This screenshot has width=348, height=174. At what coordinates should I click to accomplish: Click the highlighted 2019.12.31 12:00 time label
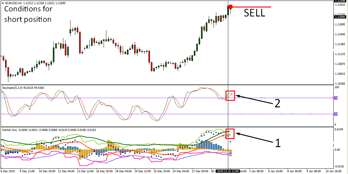(228, 171)
